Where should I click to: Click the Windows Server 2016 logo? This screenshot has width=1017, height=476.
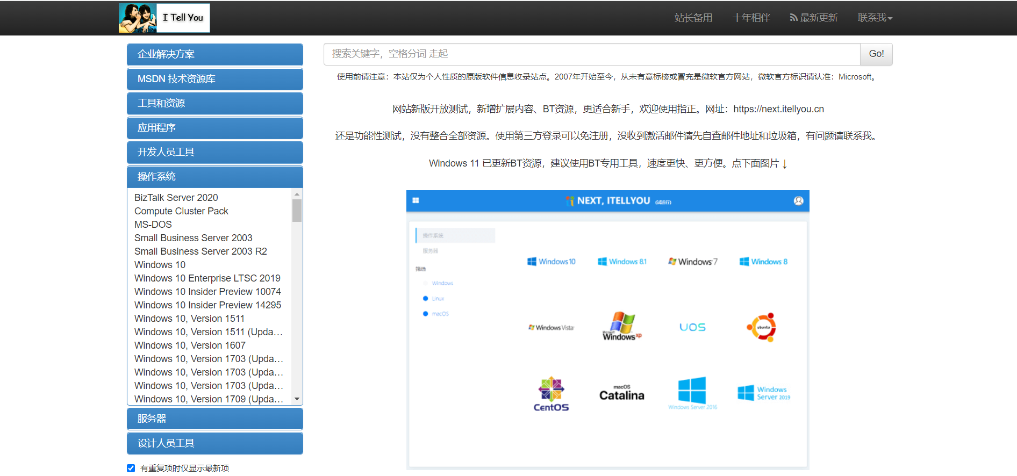point(692,393)
